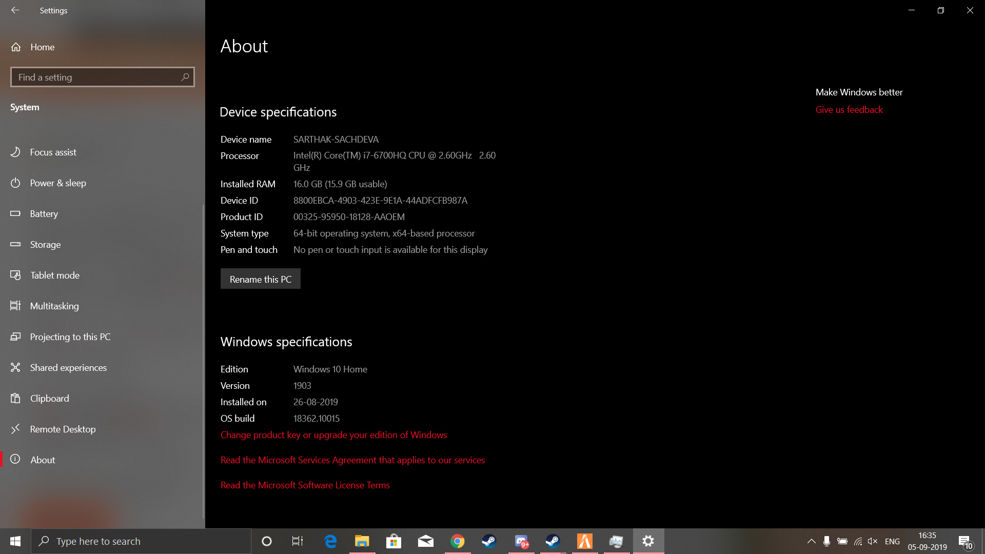Click the Home icon in sidebar

tap(16, 47)
